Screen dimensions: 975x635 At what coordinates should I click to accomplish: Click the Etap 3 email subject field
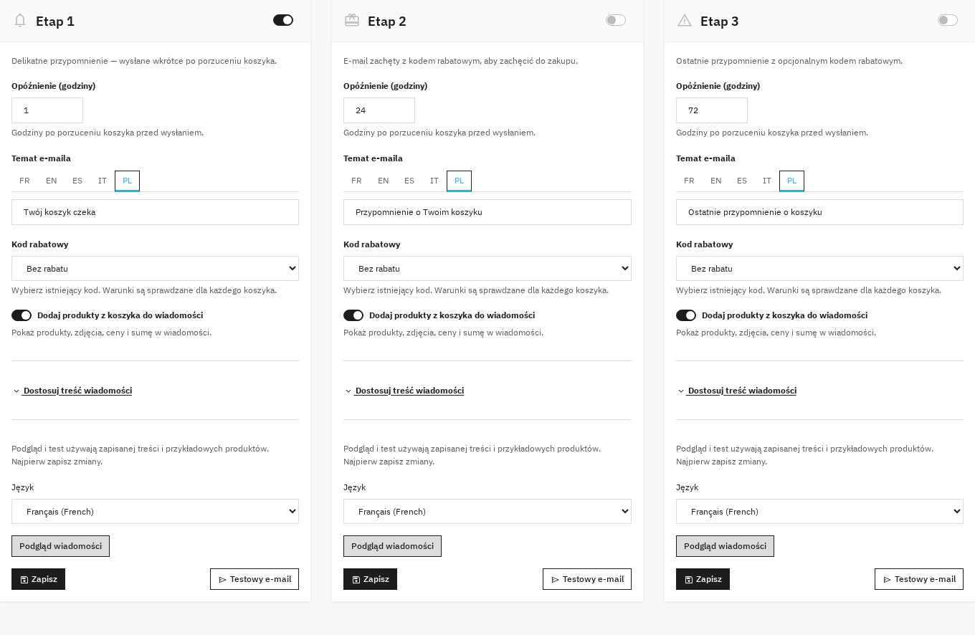(x=819, y=212)
